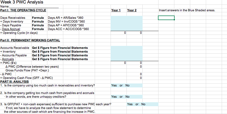This screenshot has width=227, height=114.
Task: Select the unhappy creditors Yes or No cell
Action: pyautogui.click(x=126, y=97)
